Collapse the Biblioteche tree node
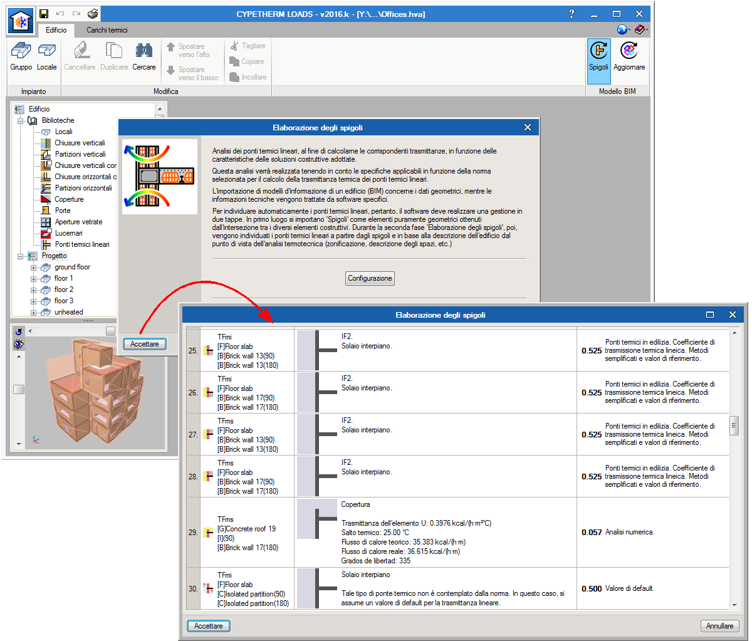This screenshot has width=752, height=641. (21, 120)
